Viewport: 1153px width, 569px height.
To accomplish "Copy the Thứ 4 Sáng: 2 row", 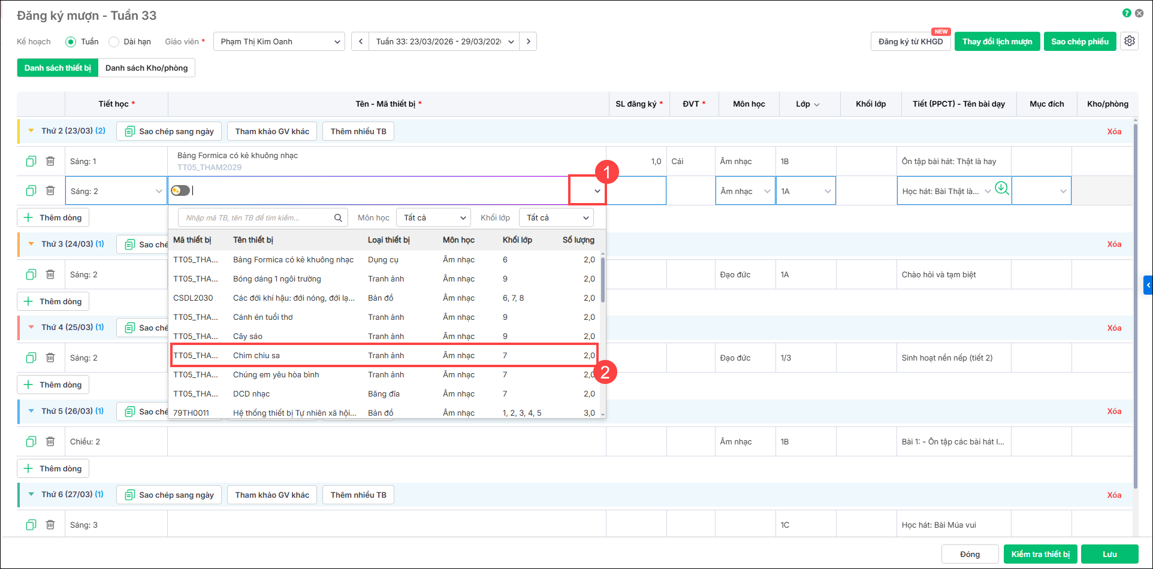I will (31, 358).
